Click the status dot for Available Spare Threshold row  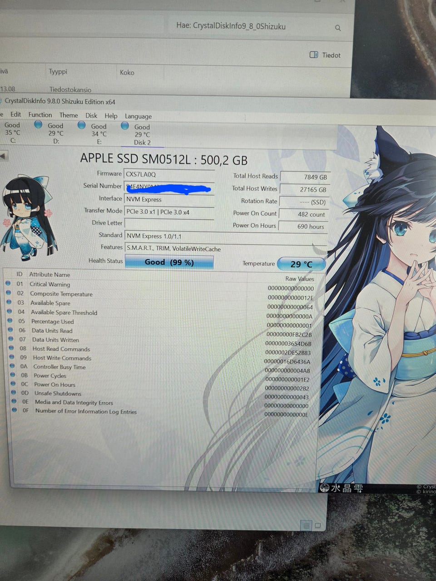[9, 311]
